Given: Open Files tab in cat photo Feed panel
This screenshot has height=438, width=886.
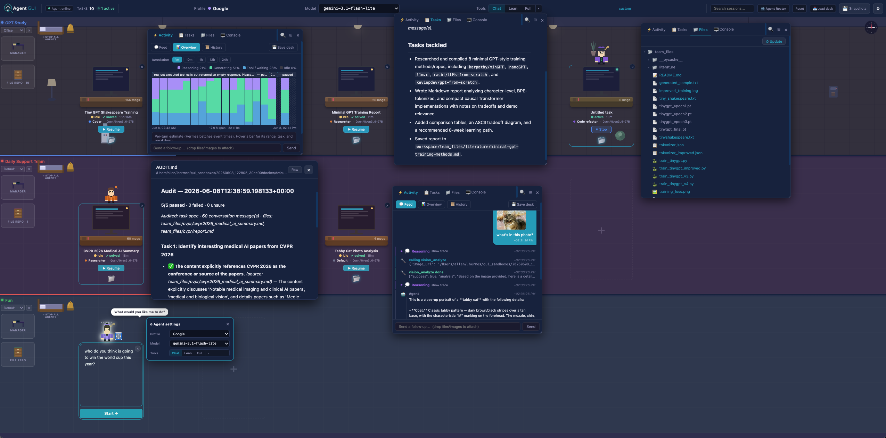Looking at the screenshot, I should 453,192.
